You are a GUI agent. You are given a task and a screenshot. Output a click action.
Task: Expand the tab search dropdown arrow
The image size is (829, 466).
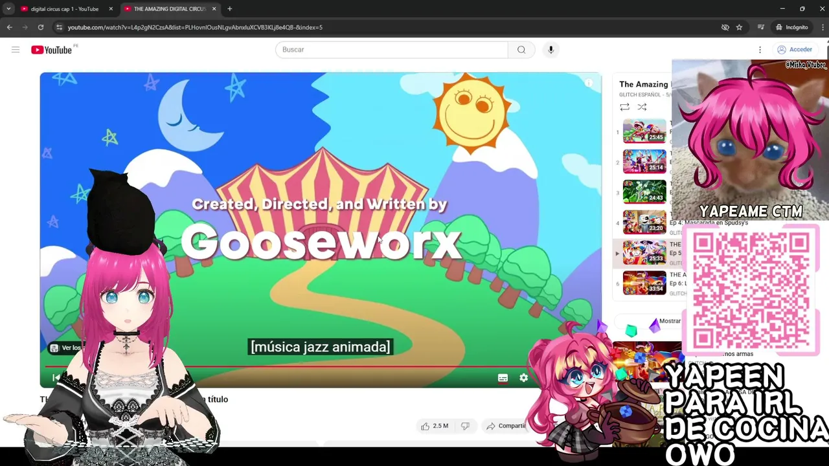click(x=8, y=9)
